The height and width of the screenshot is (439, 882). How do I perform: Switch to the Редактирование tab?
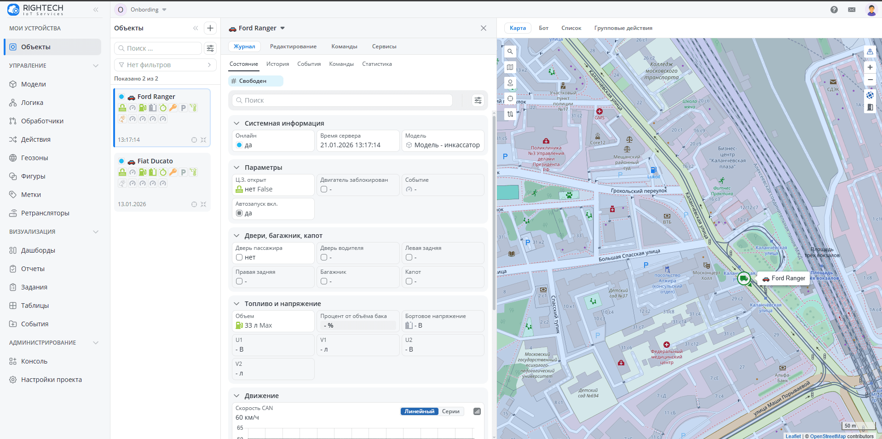293,46
